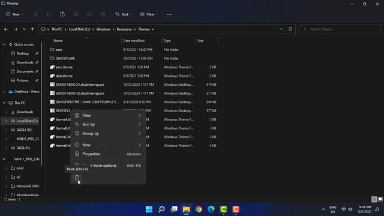The height and width of the screenshot is (216, 384).
Task: Click Local Disk (C:) breadcrumb
Action: point(79,29)
